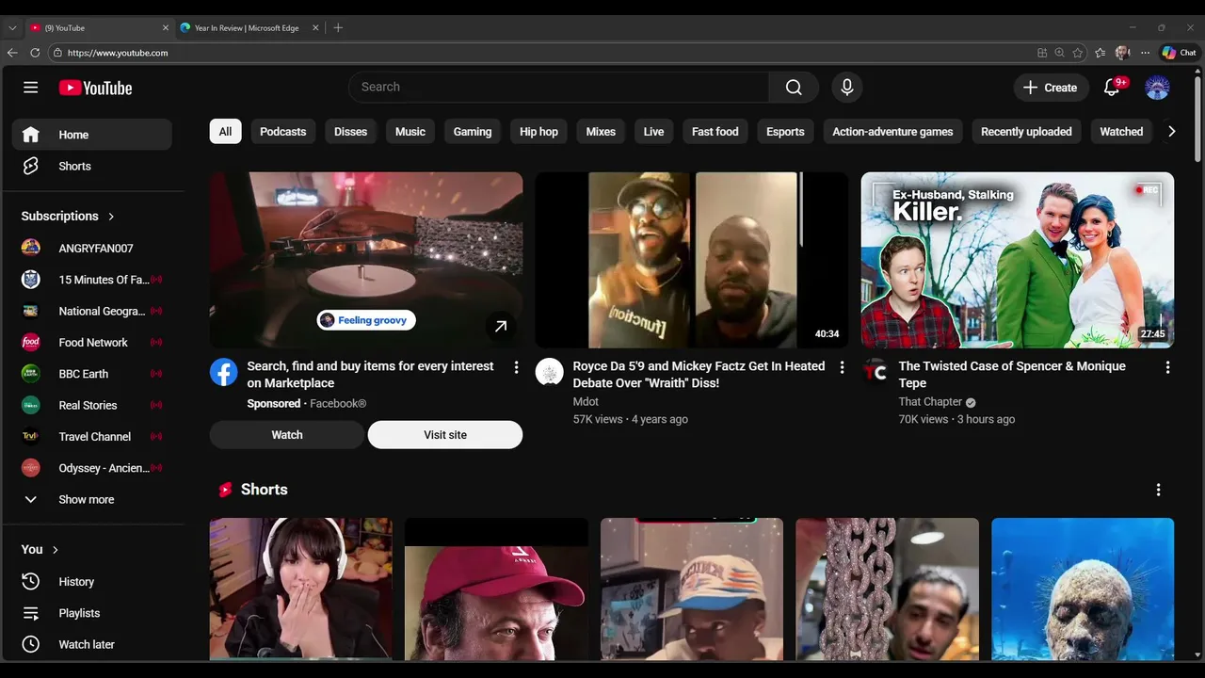Refresh the page in Edge
This screenshot has width=1205, height=678.
(x=35, y=53)
